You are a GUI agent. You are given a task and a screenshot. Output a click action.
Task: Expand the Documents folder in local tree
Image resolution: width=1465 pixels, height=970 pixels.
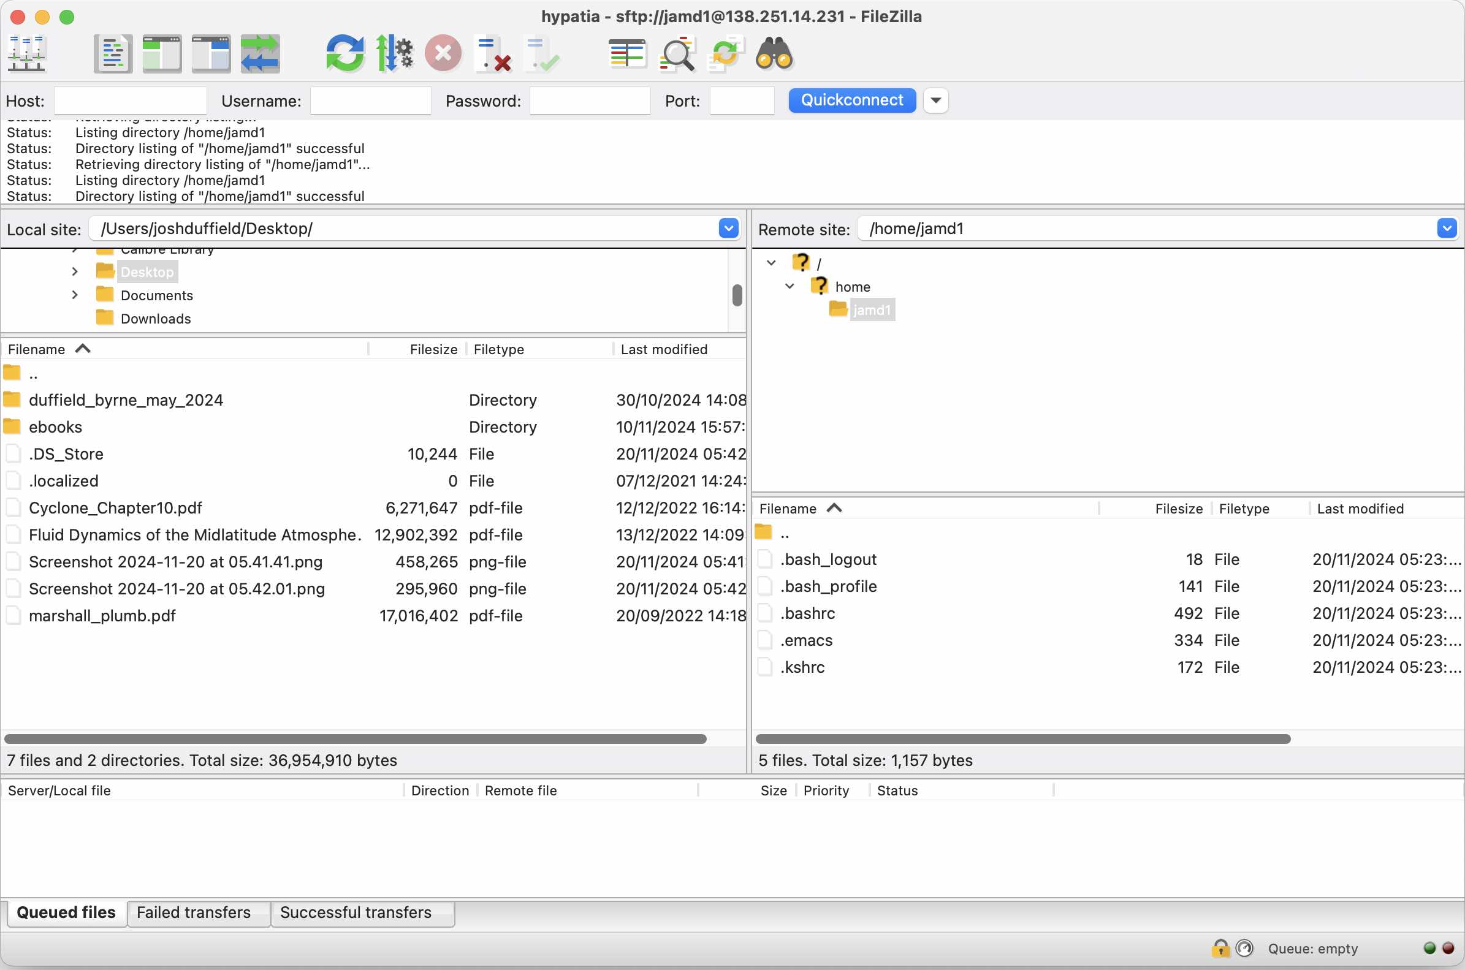pyautogui.click(x=75, y=295)
